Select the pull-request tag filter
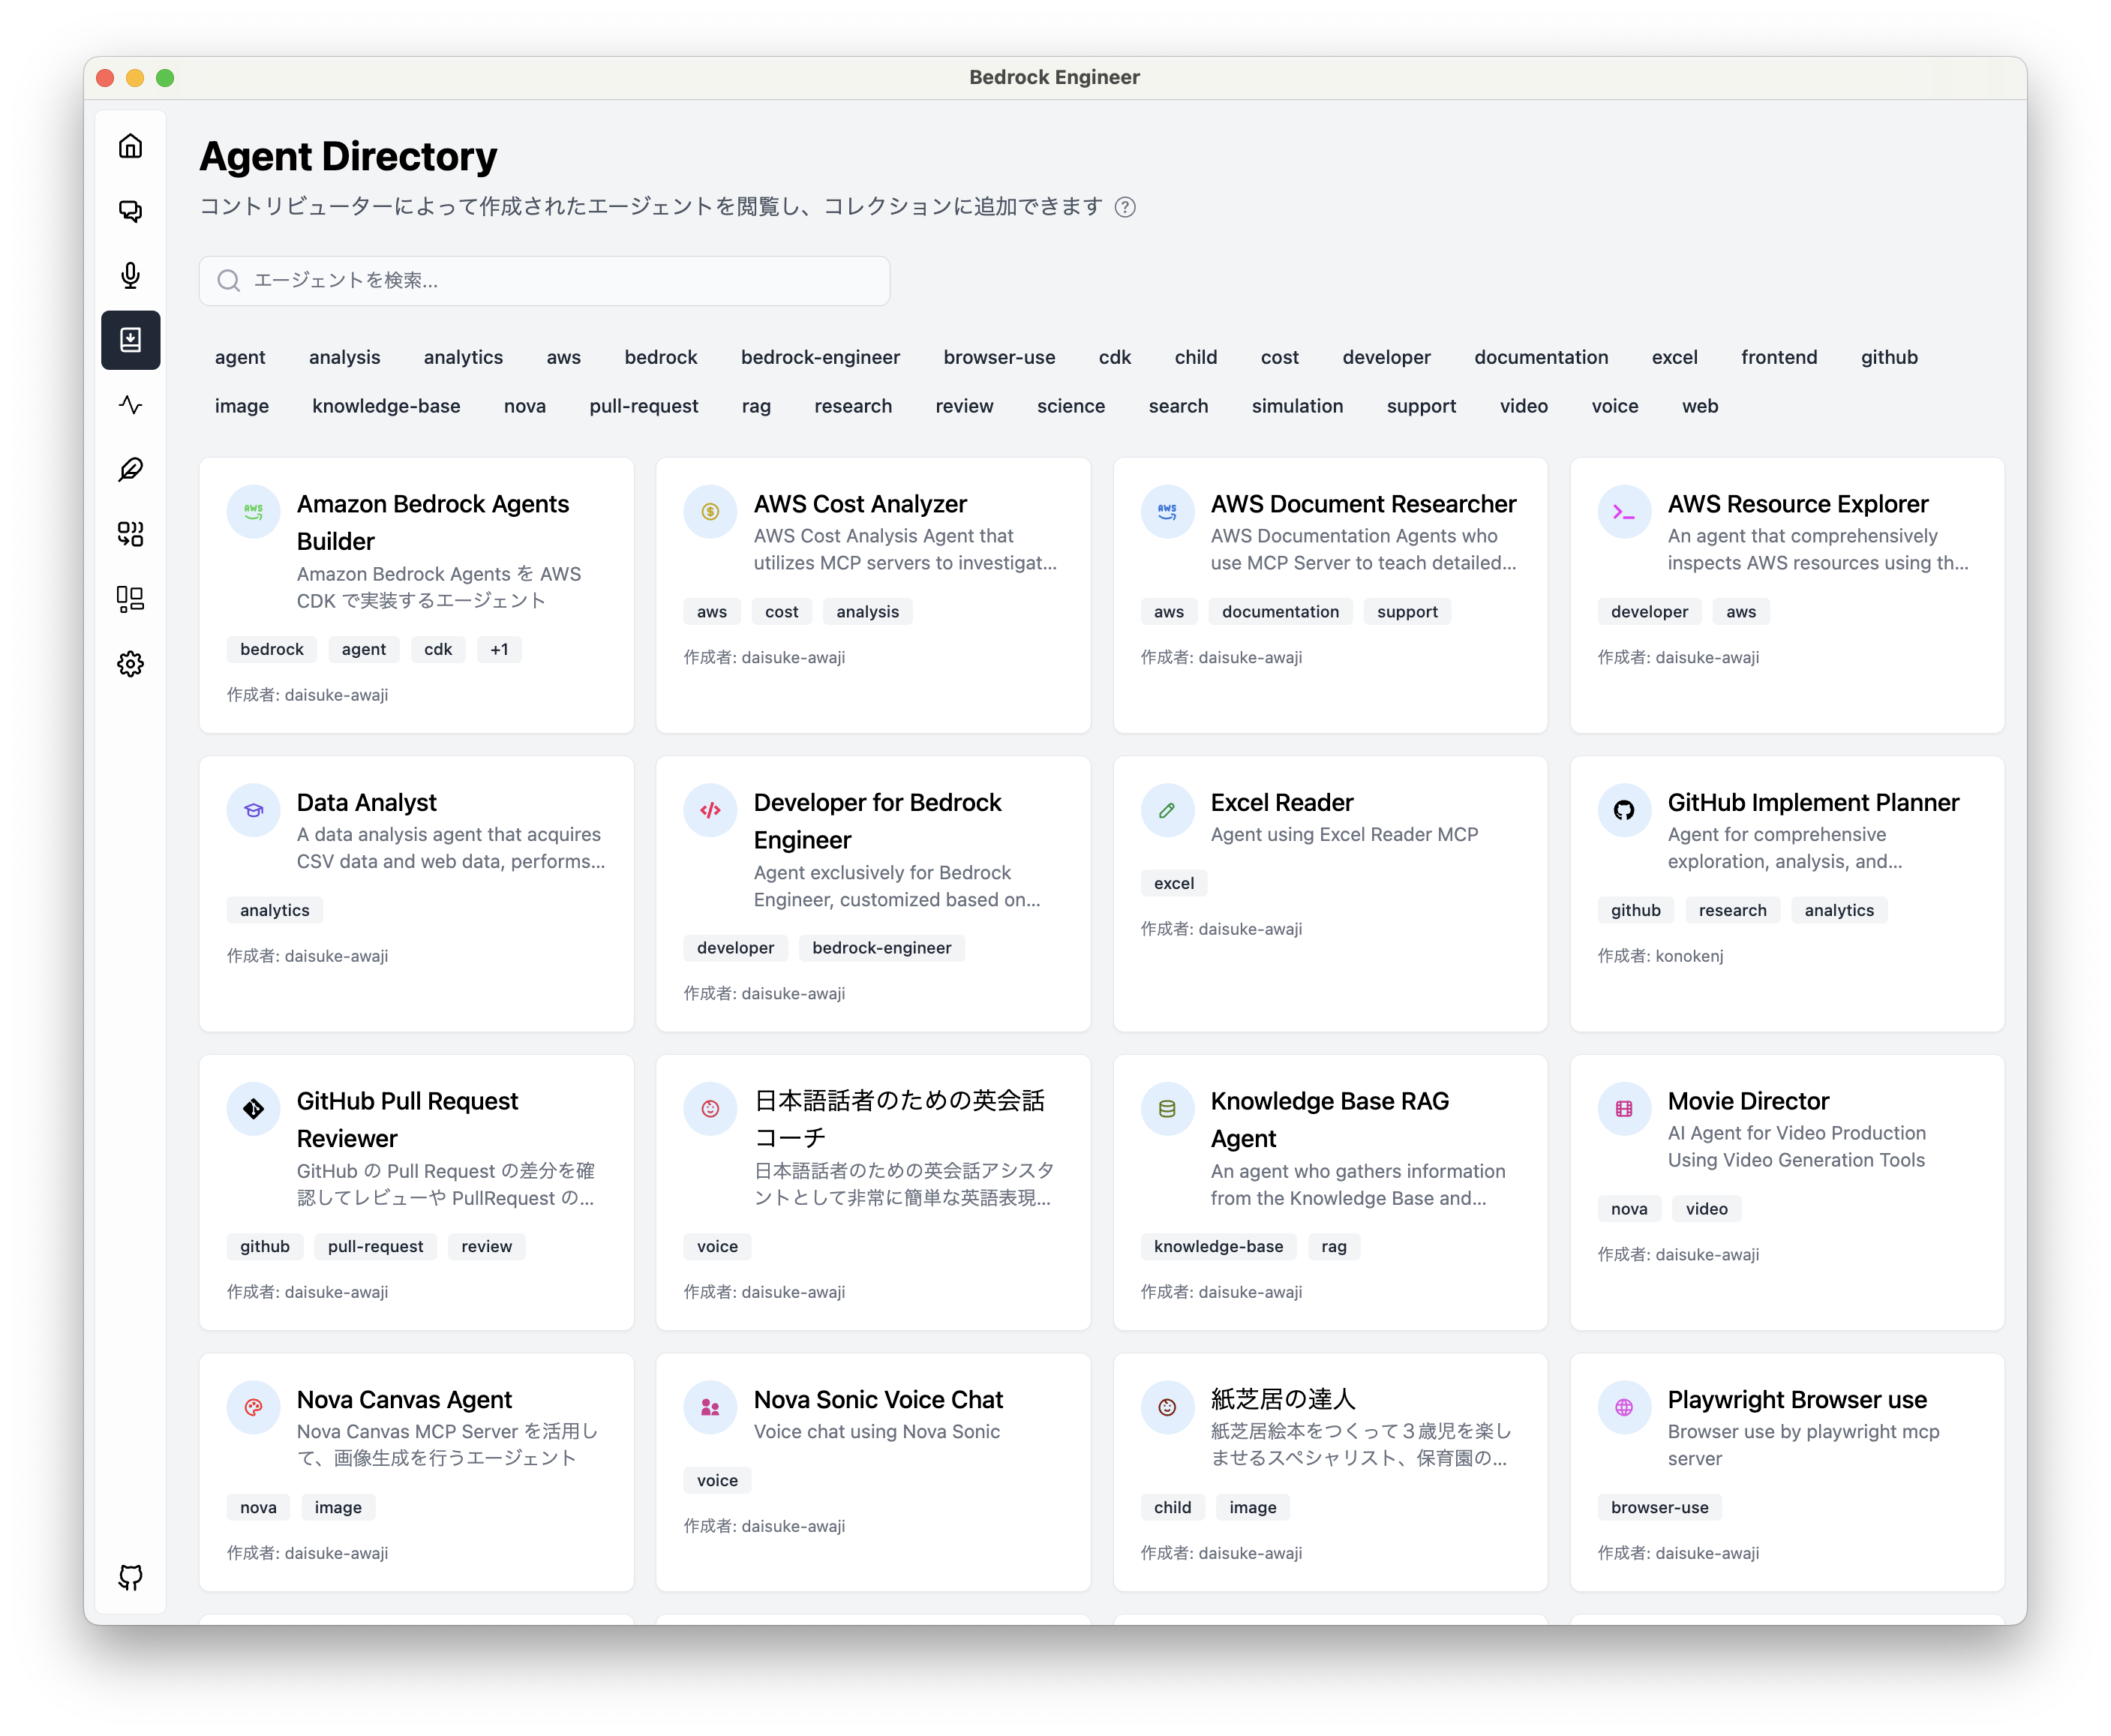The height and width of the screenshot is (1736, 2111). tap(643, 406)
